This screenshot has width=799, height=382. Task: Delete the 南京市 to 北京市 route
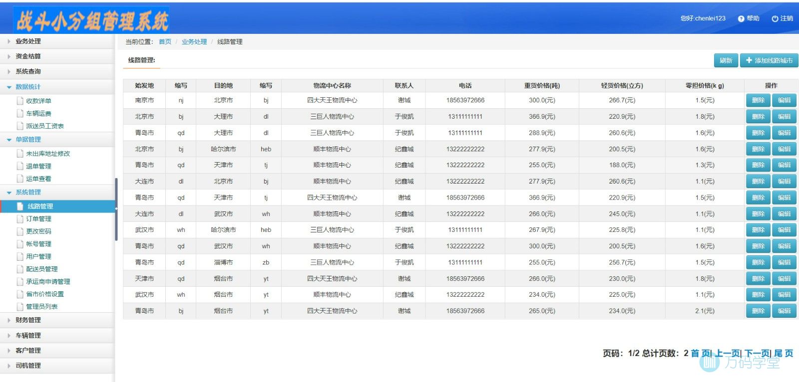[x=758, y=100]
